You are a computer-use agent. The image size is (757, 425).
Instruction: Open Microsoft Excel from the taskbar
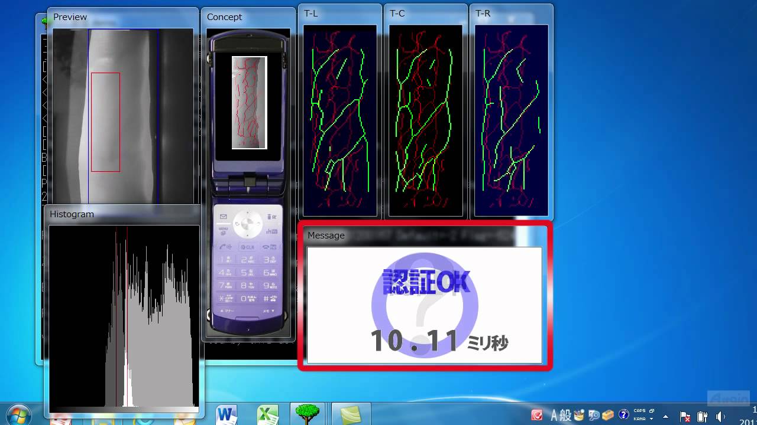pyautogui.click(x=268, y=415)
